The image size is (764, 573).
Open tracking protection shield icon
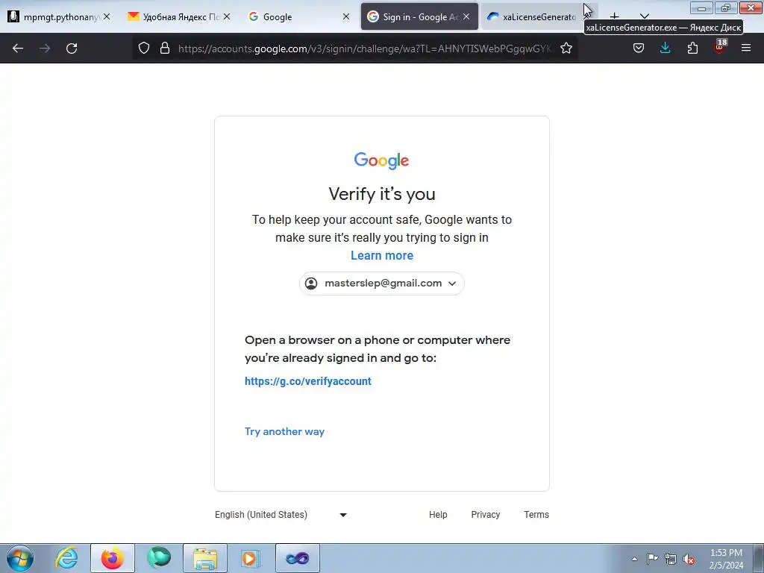[144, 48]
